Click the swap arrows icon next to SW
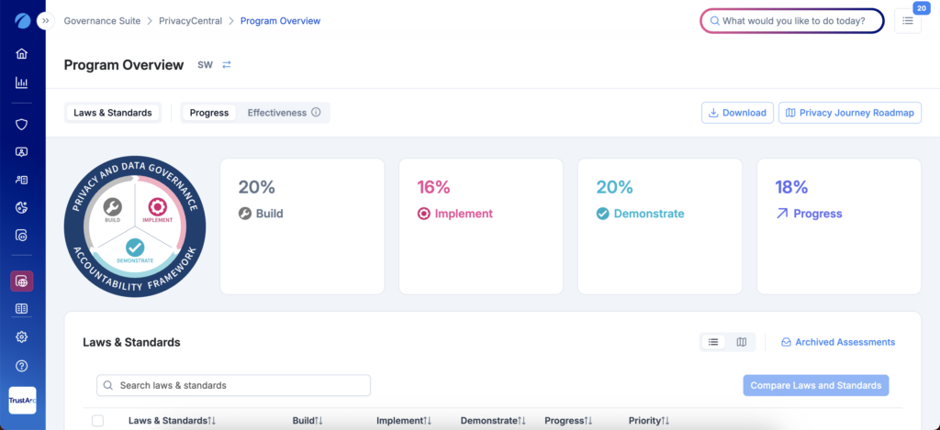 click(x=227, y=65)
